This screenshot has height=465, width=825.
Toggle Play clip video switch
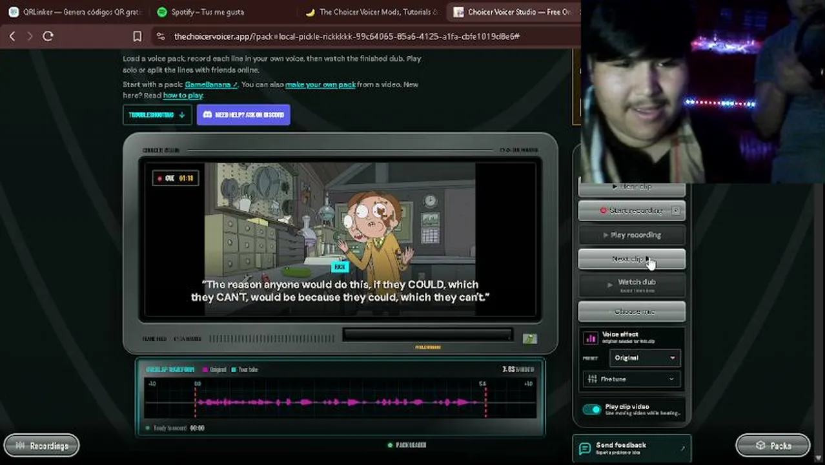591,409
